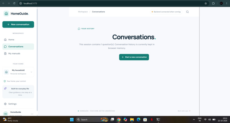230x123 pixels.
Task: Select Conversations in the sidebar
Action: 18,47
